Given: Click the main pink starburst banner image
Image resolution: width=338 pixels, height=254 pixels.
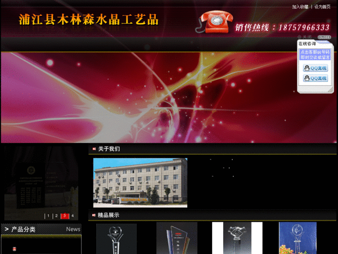Looking at the screenshot, I should point(169,97).
